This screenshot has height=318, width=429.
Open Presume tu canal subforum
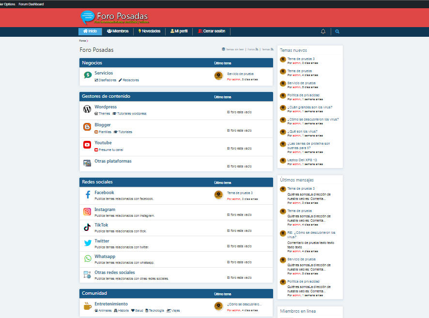[109, 150]
